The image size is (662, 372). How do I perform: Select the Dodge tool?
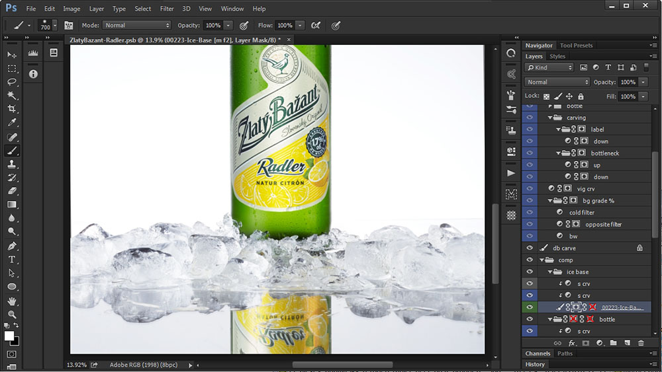click(x=12, y=231)
